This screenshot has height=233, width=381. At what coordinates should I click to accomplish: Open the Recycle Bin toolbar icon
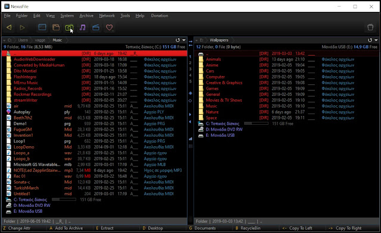pyautogui.click(x=370, y=27)
